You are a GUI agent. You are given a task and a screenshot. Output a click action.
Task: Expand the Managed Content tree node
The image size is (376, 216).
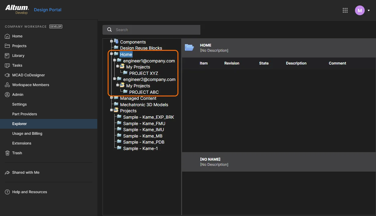coord(112,98)
